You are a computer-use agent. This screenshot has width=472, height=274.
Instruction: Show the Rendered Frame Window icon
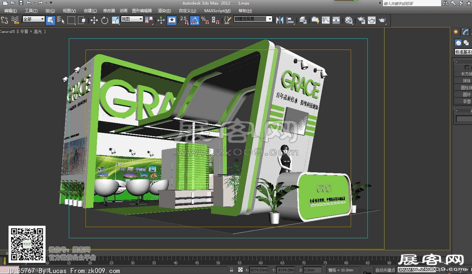pos(372,20)
